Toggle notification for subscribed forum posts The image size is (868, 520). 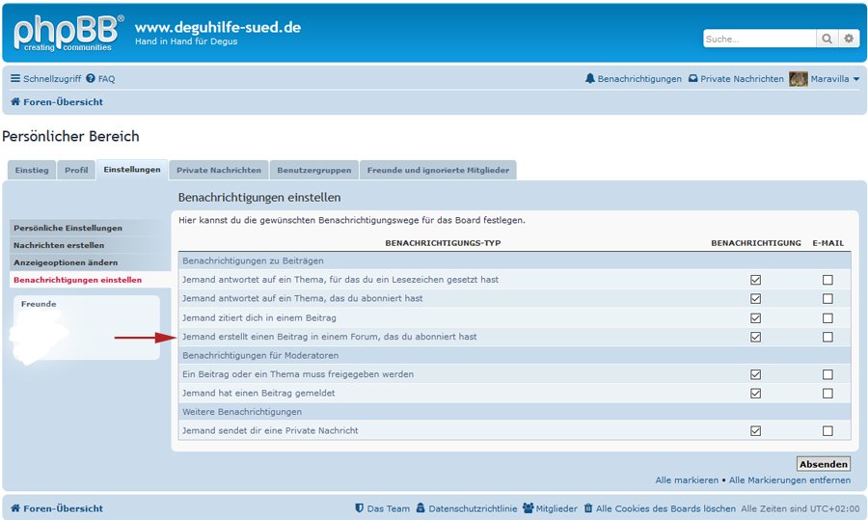(x=755, y=337)
